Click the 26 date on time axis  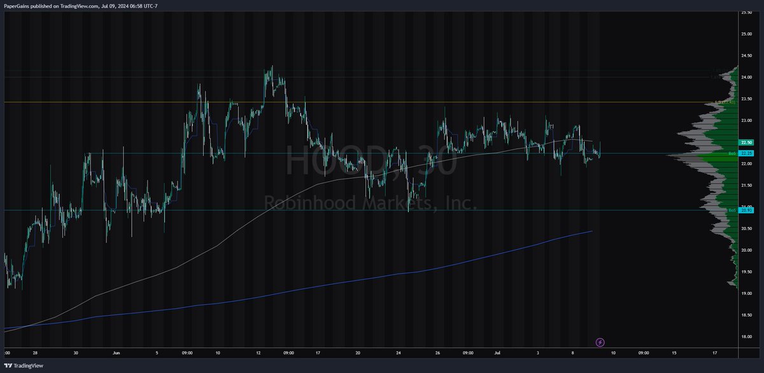point(439,353)
